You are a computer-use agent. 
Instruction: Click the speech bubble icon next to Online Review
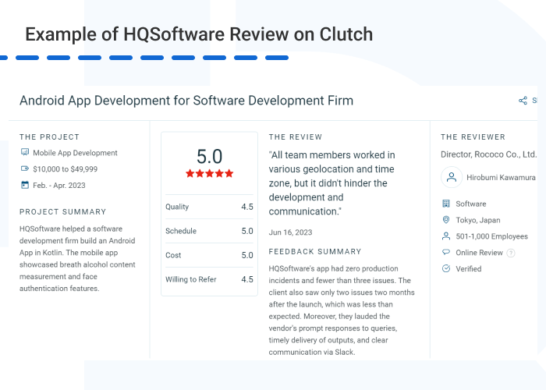point(446,252)
